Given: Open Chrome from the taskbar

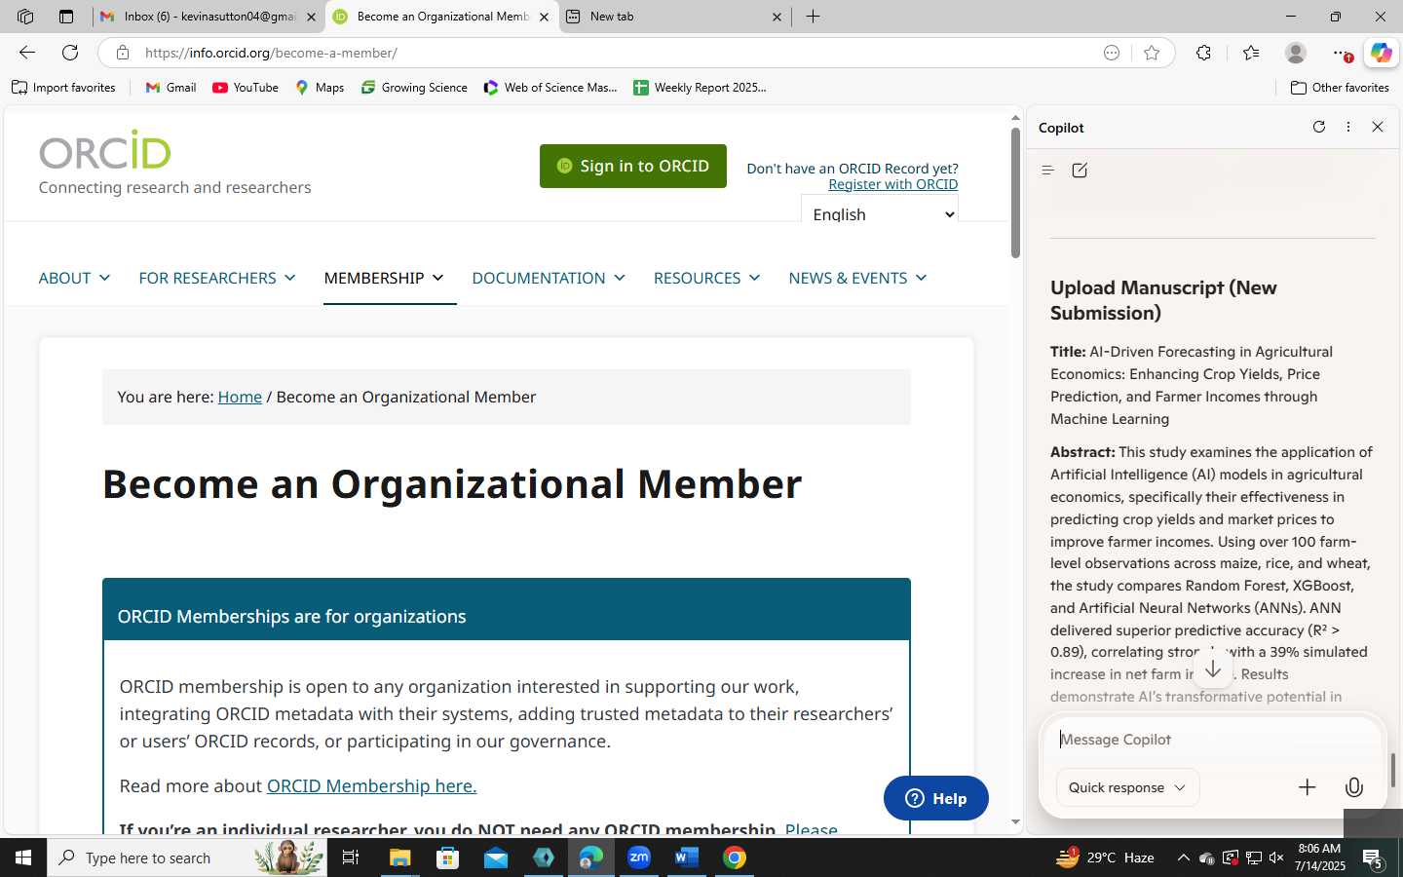Looking at the screenshot, I should [x=735, y=858].
